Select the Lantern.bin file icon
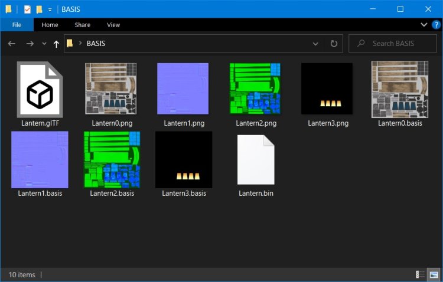 tap(256, 160)
